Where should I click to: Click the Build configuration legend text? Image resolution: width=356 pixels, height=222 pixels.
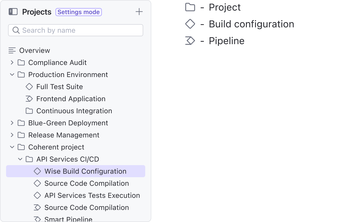pyautogui.click(x=251, y=24)
